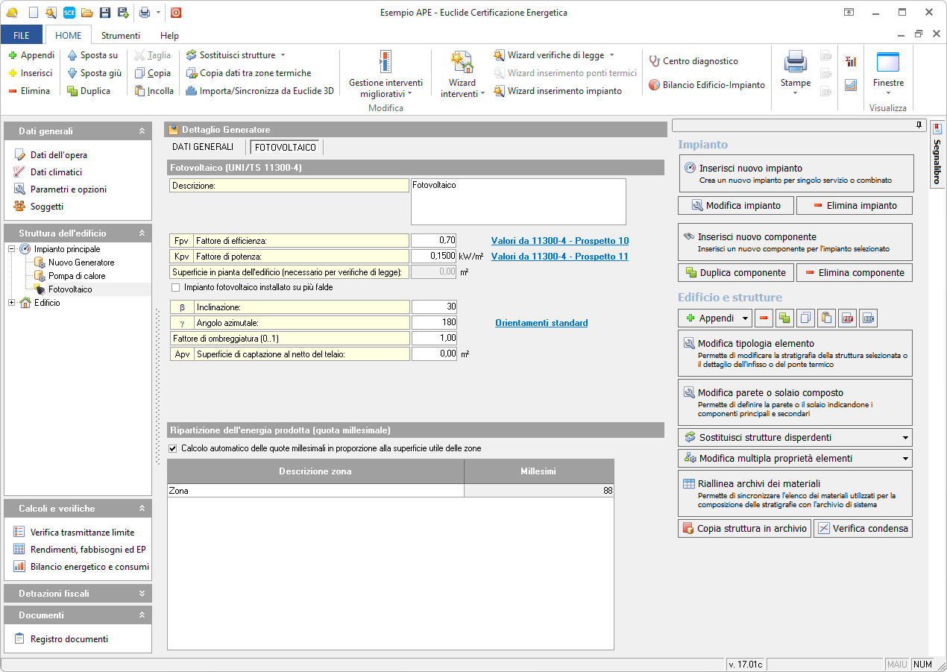
Task: Click the red minus remove icon button
Action: pos(764,318)
